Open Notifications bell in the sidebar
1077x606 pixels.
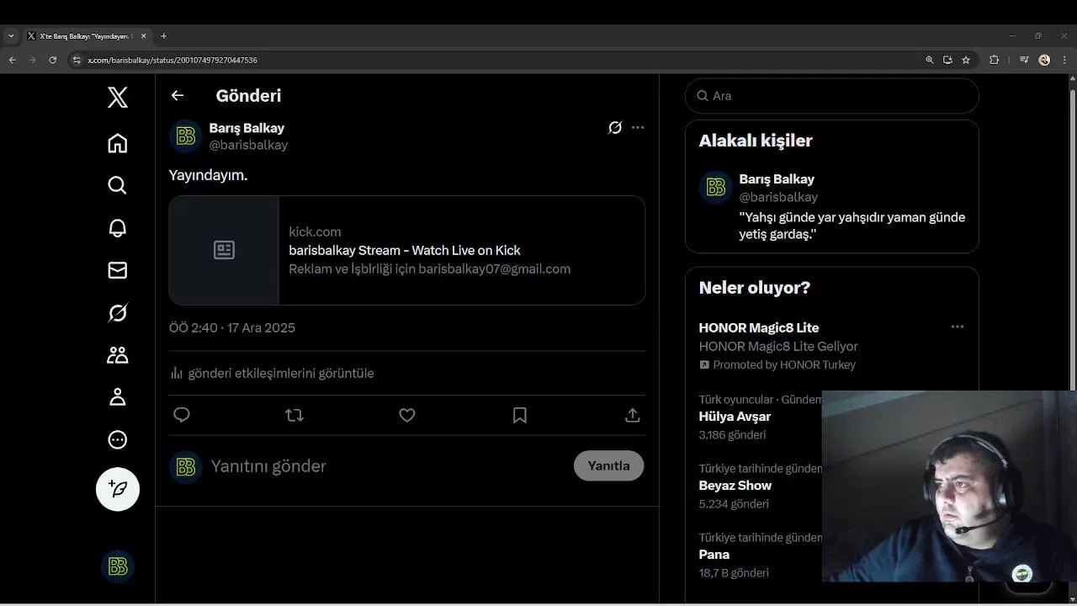[x=118, y=228]
